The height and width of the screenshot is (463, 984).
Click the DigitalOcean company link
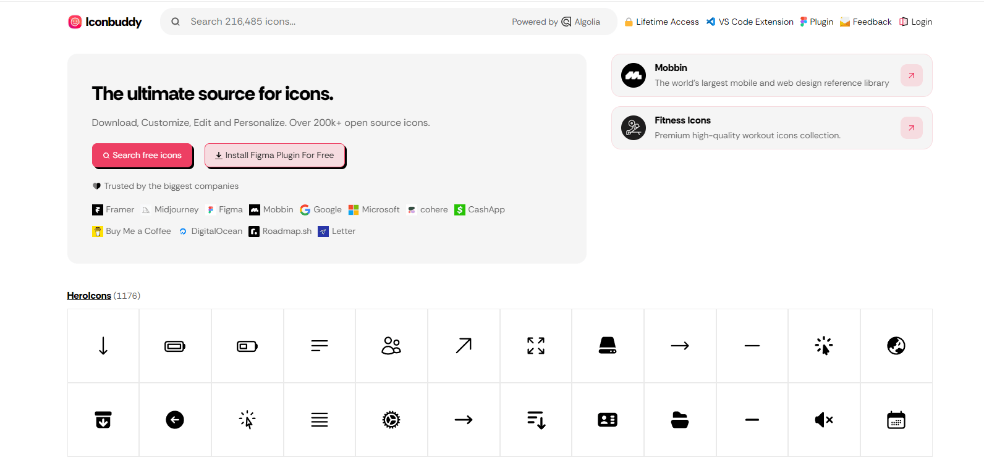(210, 231)
